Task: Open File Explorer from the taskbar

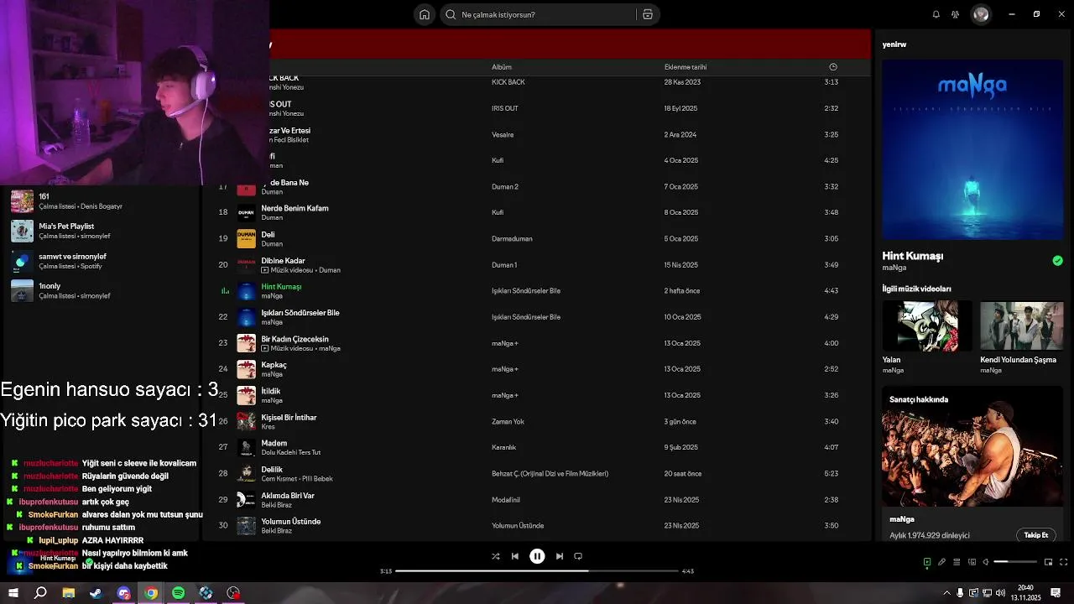Action: [x=68, y=593]
